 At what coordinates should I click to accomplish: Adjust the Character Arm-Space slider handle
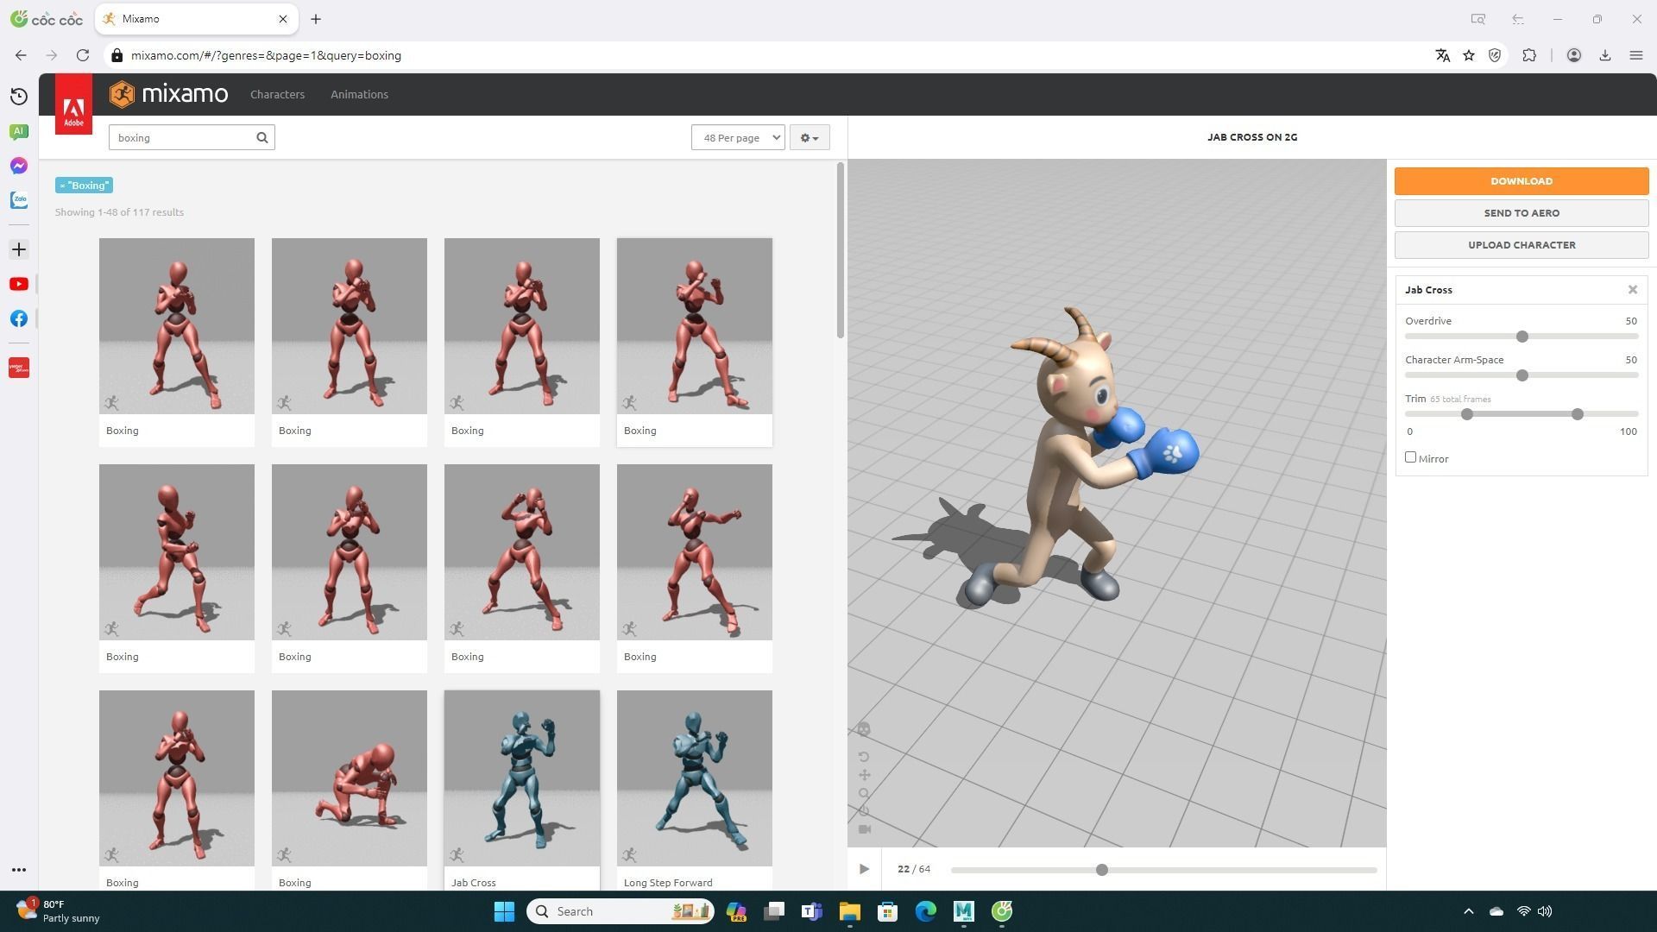[x=1522, y=375]
